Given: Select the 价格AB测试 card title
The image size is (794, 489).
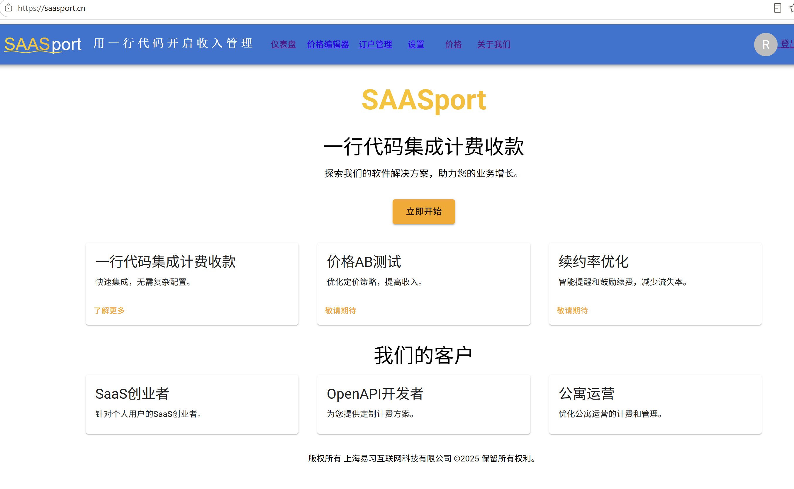Looking at the screenshot, I should click(x=364, y=261).
